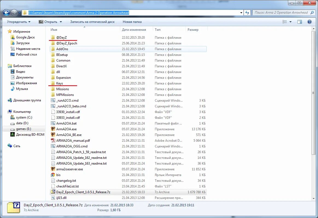Screen dimensions: 318x218
Task: Click the Expansion folder name
Action: [63, 78]
